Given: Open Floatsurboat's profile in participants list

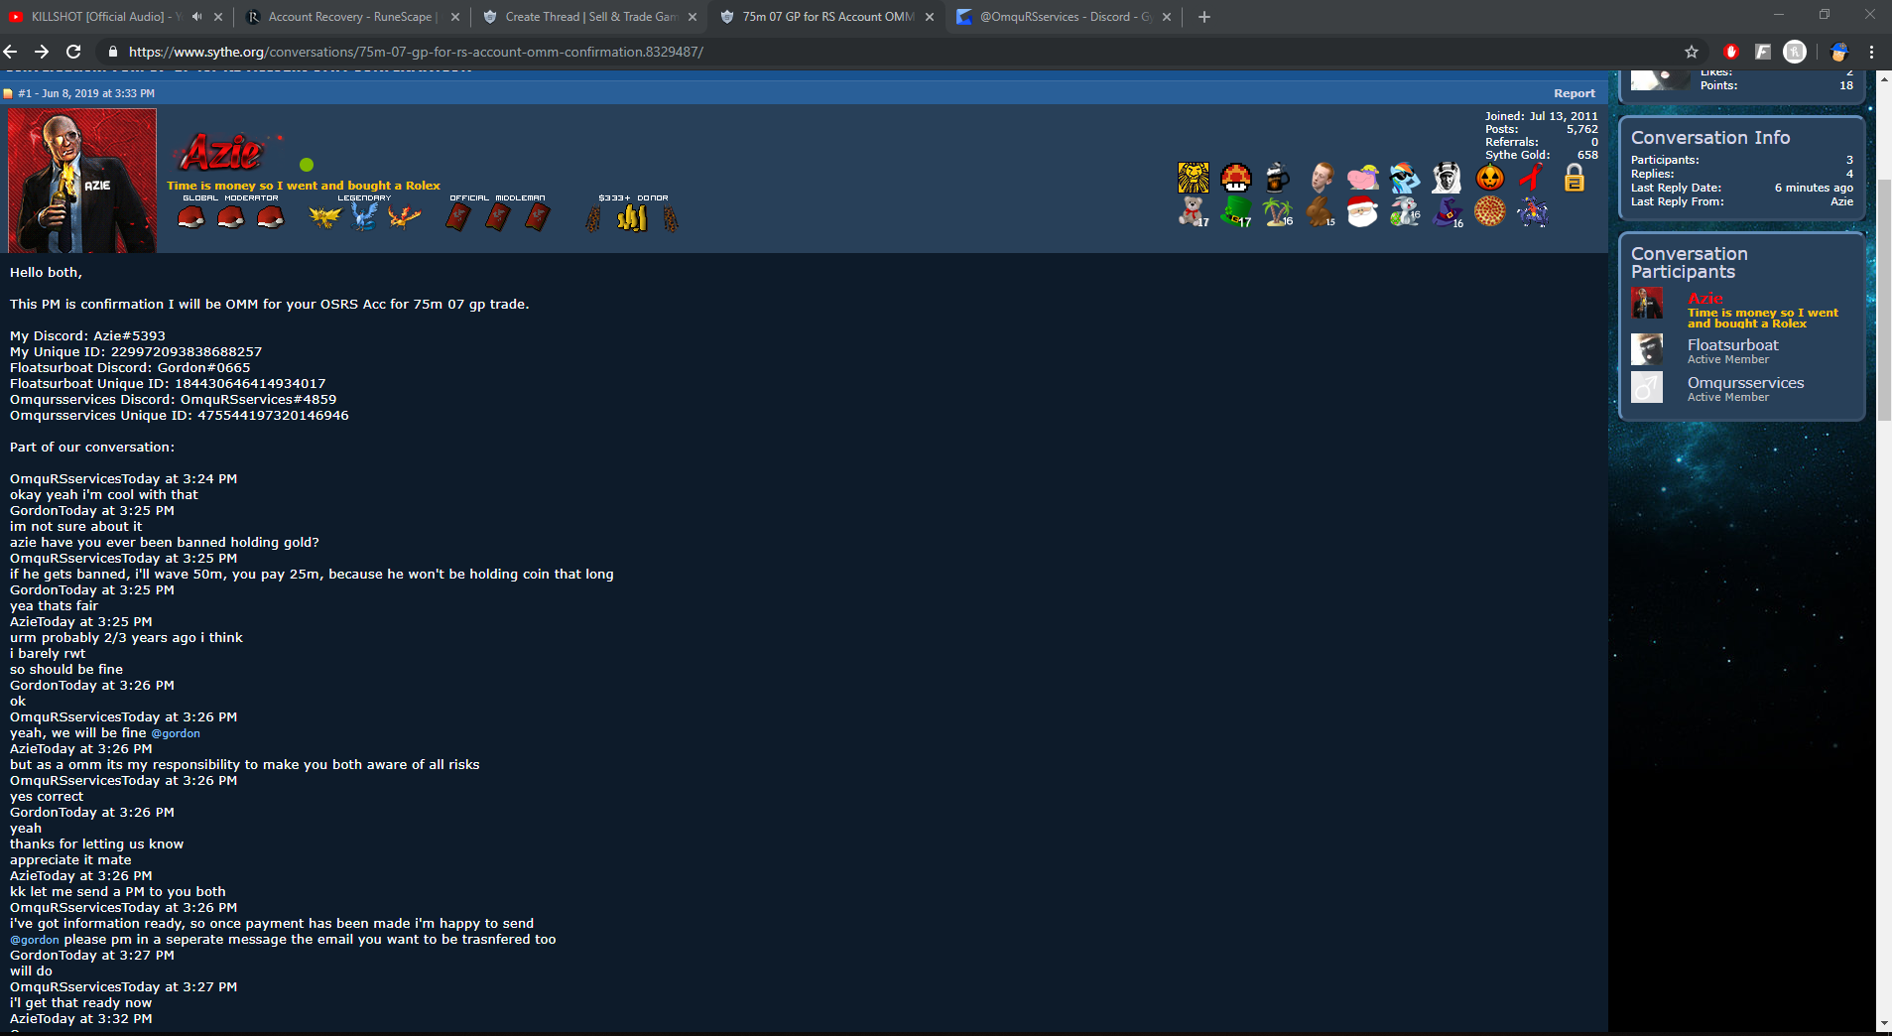Looking at the screenshot, I should 1733,345.
